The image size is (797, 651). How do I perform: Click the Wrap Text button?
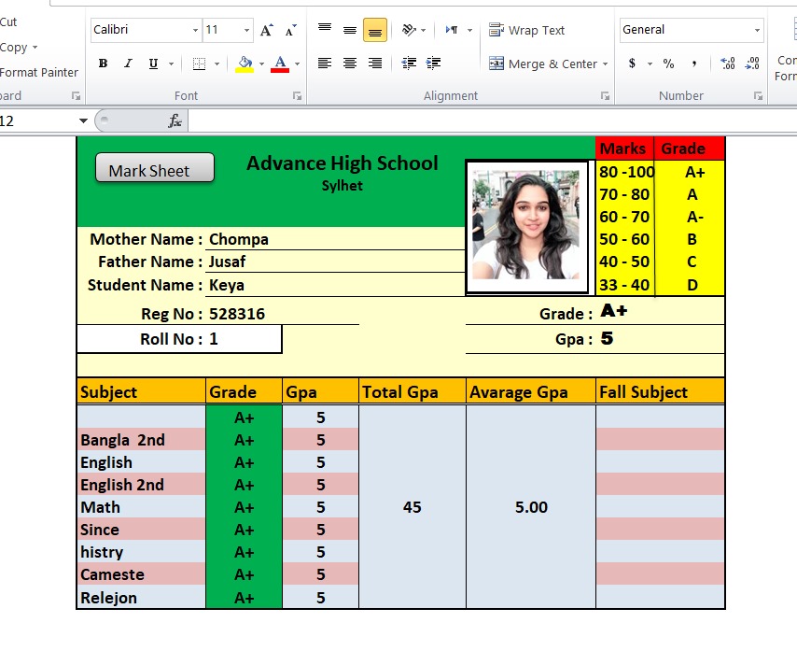coord(527,30)
